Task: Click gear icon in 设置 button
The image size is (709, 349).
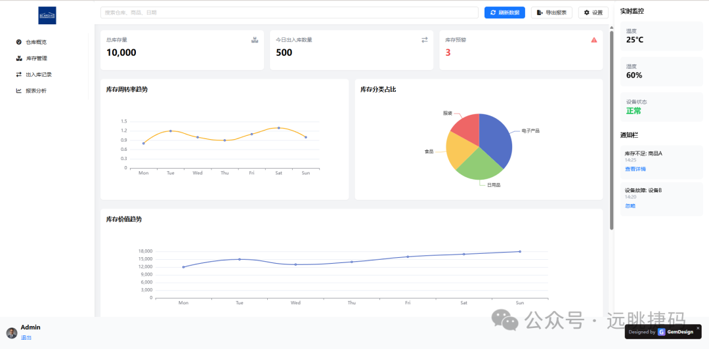Action: (586, 12)
